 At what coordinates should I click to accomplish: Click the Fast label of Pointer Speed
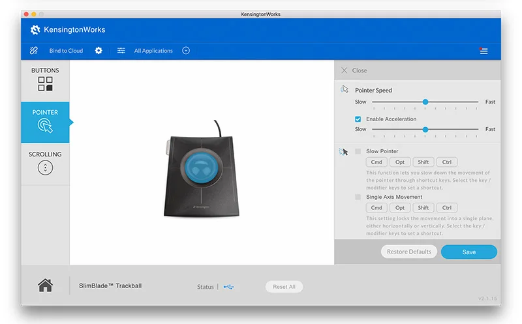click(490, 102)
